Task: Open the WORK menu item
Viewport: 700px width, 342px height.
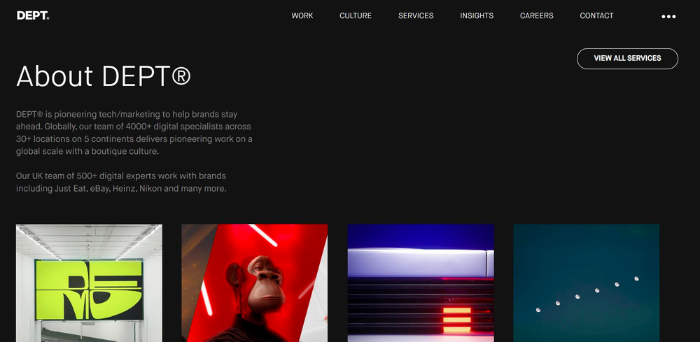Action: point(302,15)
